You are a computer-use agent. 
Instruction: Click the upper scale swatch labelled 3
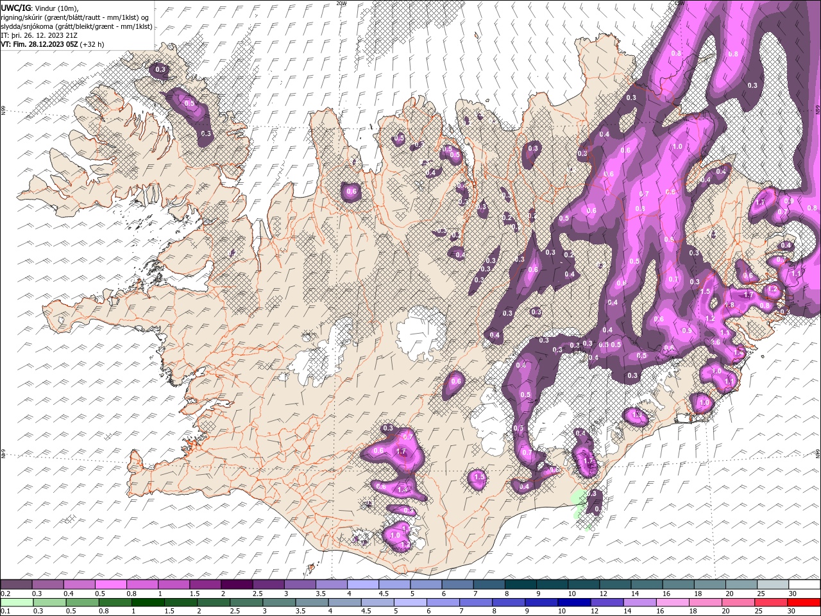click(300, 585)
